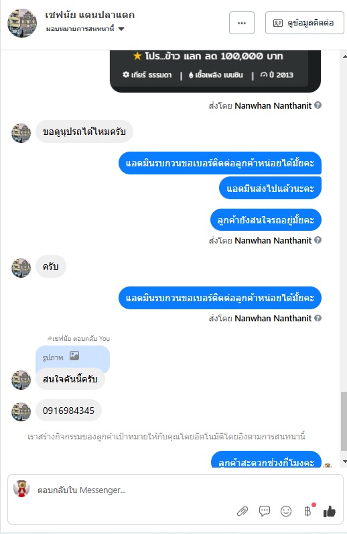Open saved replies speech bubble icon
The image size is (347, 534).
click(x=265, y=511)
